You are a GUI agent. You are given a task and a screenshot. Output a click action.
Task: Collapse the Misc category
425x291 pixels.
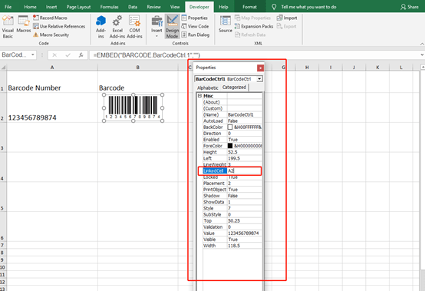pyautogui.click(x=199, y=96)
